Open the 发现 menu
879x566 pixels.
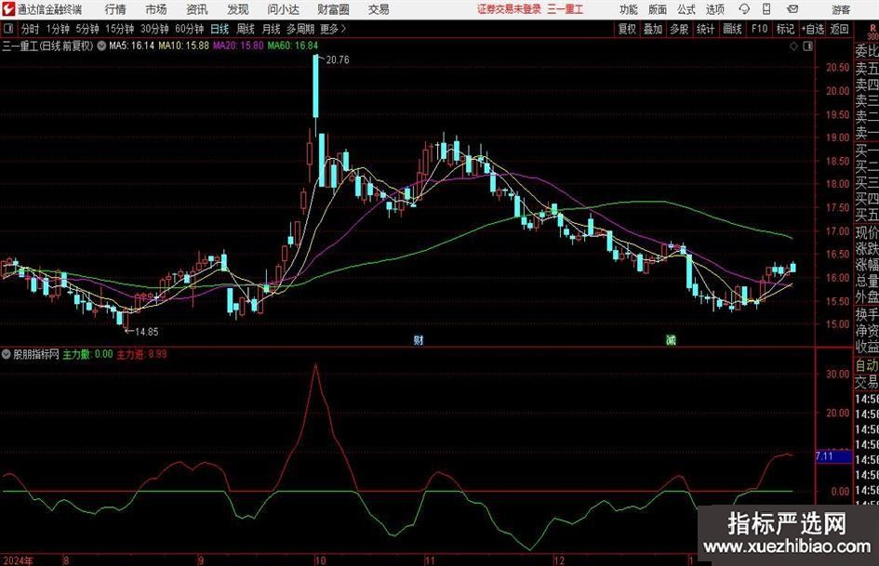coord(238,9)
